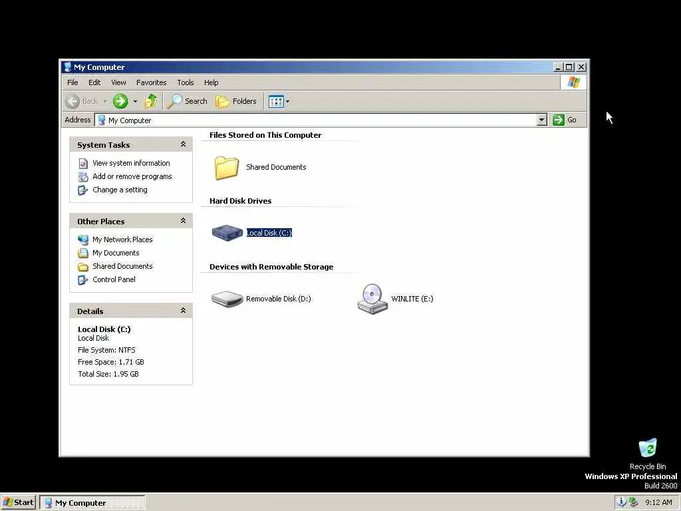Click My Documents folder icon in sidebar

pos(83,254)
